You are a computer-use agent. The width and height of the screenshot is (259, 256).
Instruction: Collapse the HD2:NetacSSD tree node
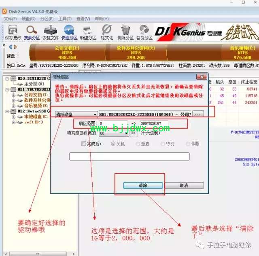point(7,111)
